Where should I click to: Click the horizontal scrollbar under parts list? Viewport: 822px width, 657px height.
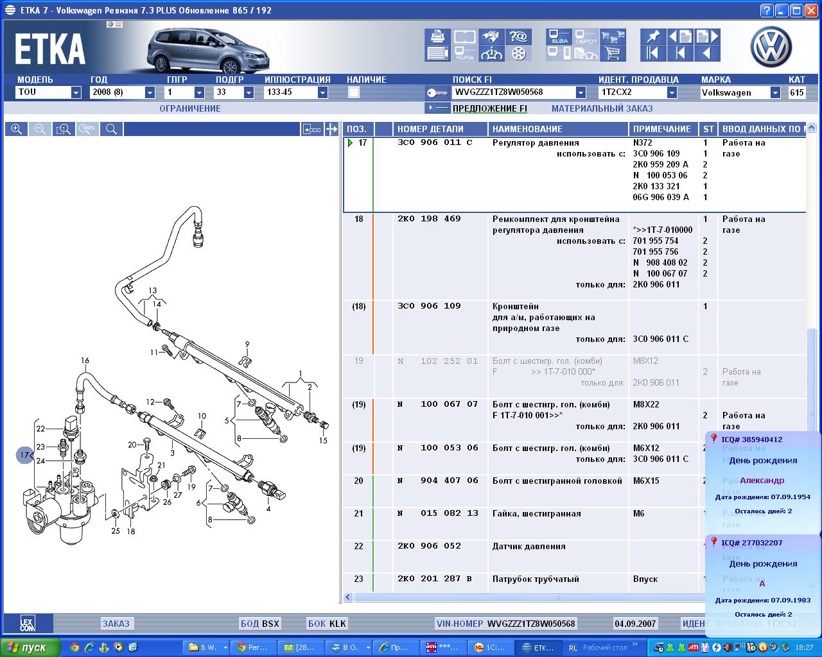coord(557,597)
